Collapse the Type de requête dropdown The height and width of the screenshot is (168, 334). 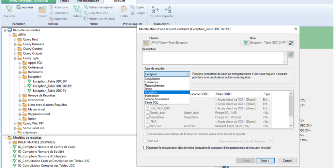click(187, 74)
